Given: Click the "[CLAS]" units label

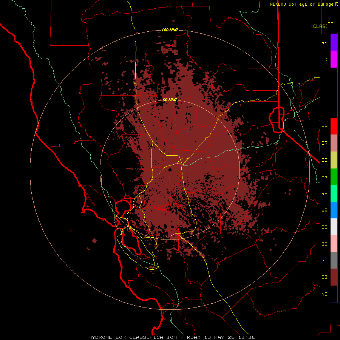Looking at the screenshot, I should pyautogui.click(x=319, y=26).
